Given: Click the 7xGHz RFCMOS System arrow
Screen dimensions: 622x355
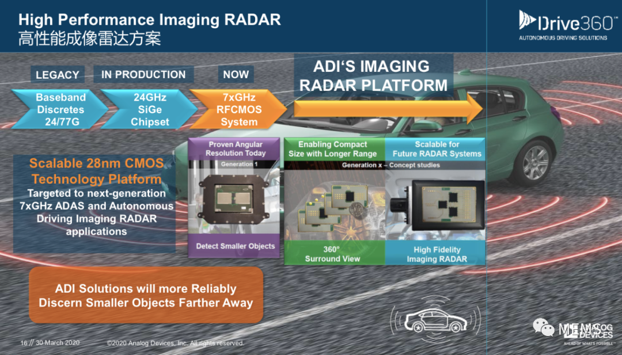Looking at the screenshot, I should coord(238,109).
